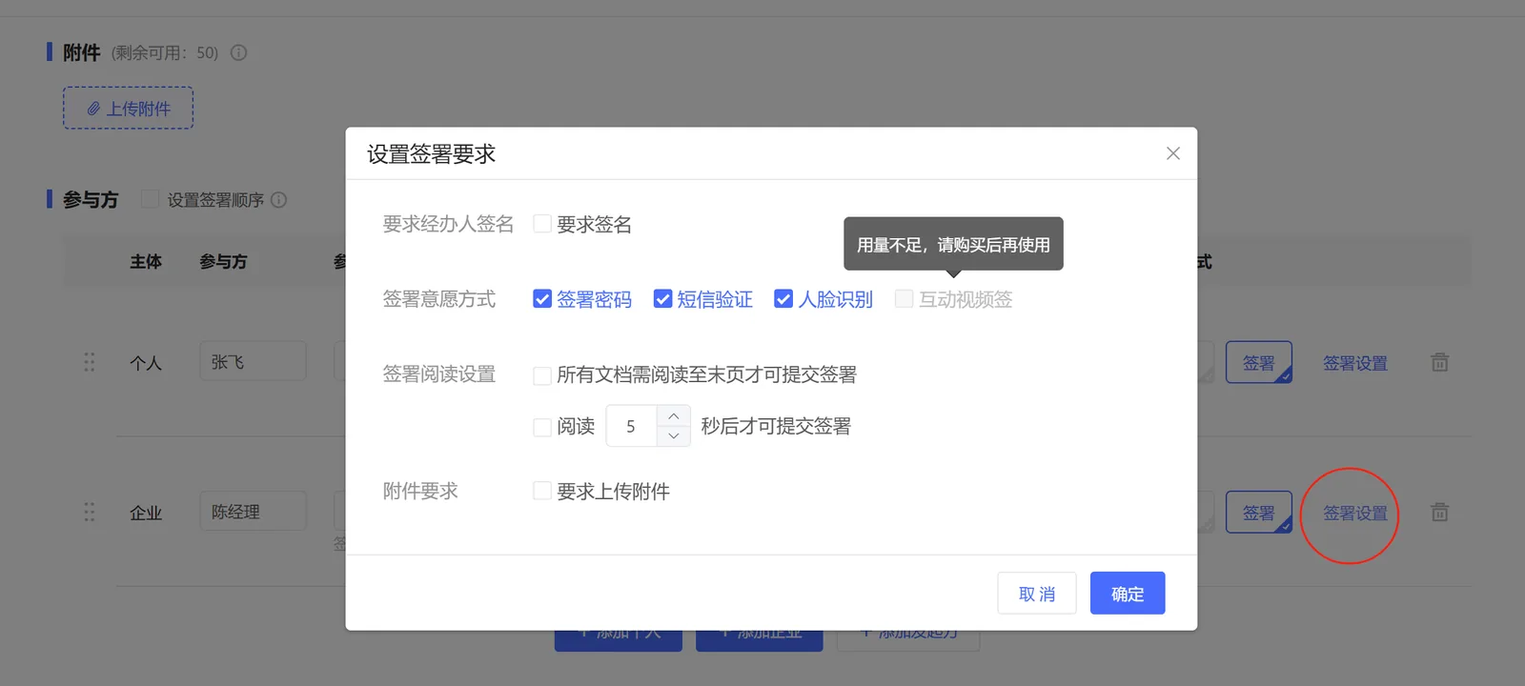This screenshot has height=686, width=1525.
Task: Grab the drag handle for 个人 row
Action: [x=90, y=362]
